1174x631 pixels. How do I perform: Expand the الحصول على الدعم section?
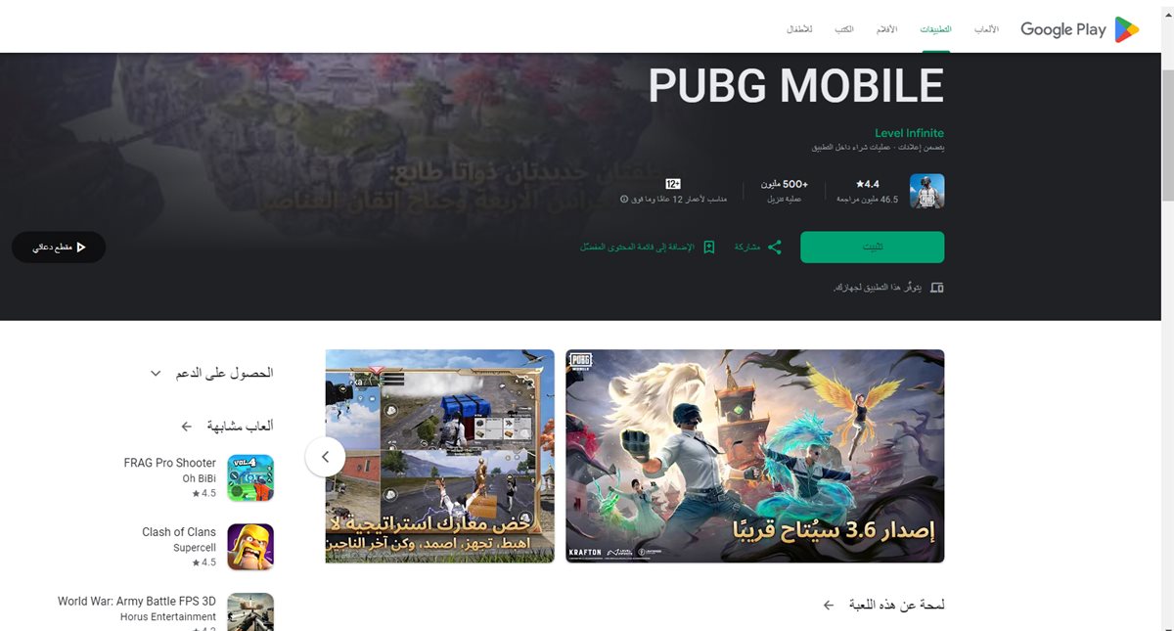pyautogui.click(x=156, y=373)
